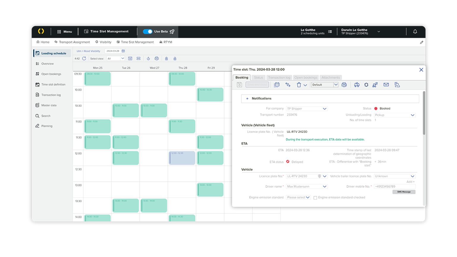This screenshot has width=457, height=257.
Task: Toggle the Use Beta switch
Action: tap(148, 31)
